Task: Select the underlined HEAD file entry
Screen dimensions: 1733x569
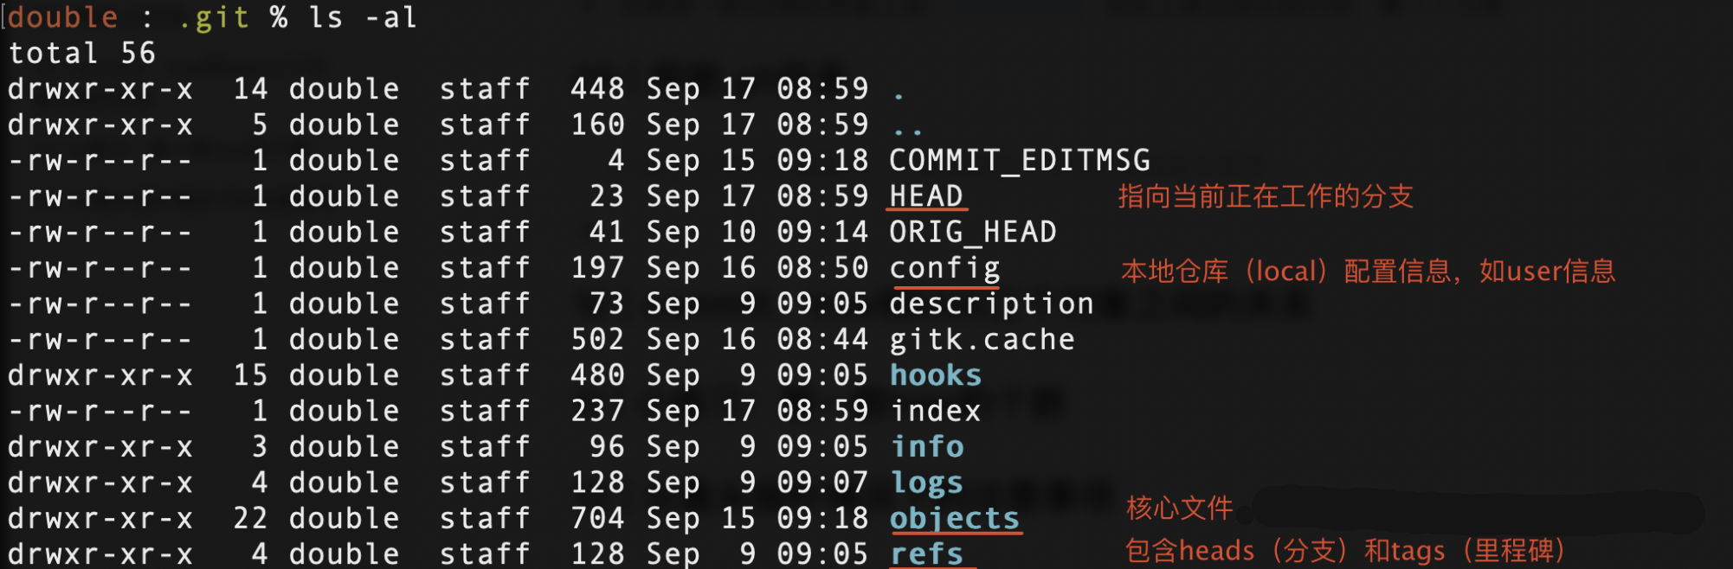Action: [926, 196]
